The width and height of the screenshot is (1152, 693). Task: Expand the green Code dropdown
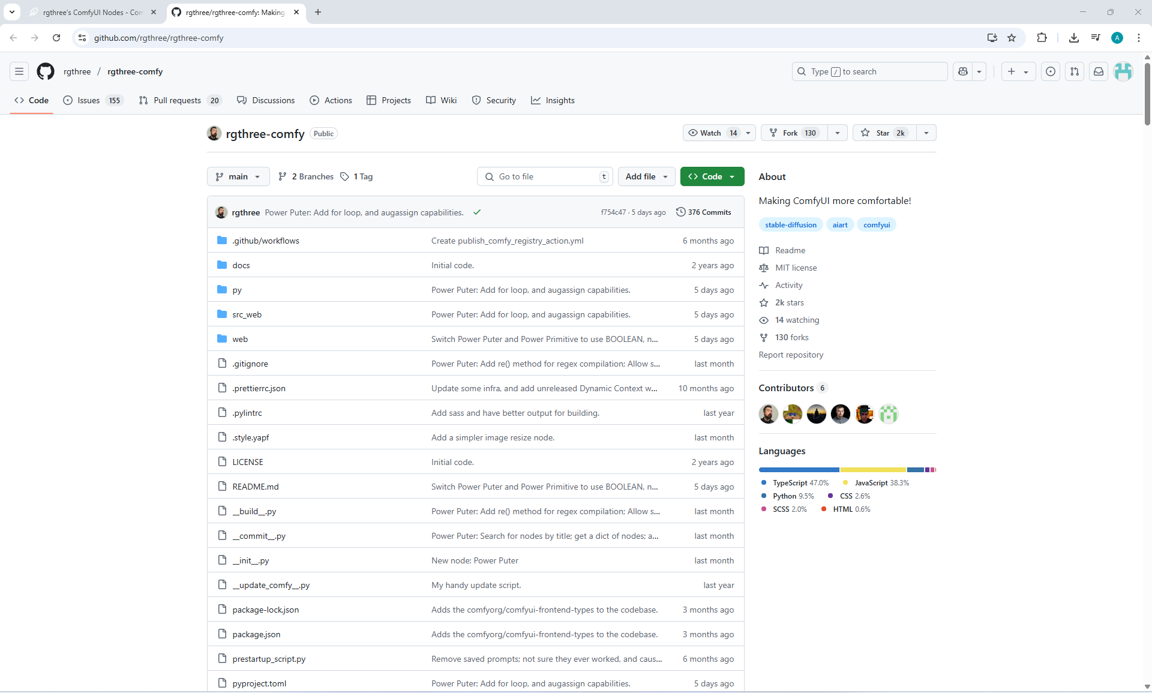(712, 176)
